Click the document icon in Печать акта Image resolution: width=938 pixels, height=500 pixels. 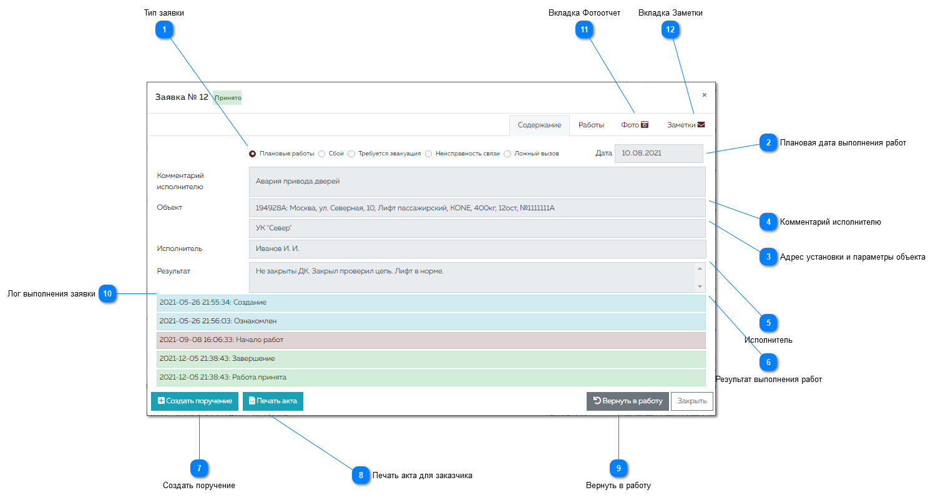click(x=252, y=401)
